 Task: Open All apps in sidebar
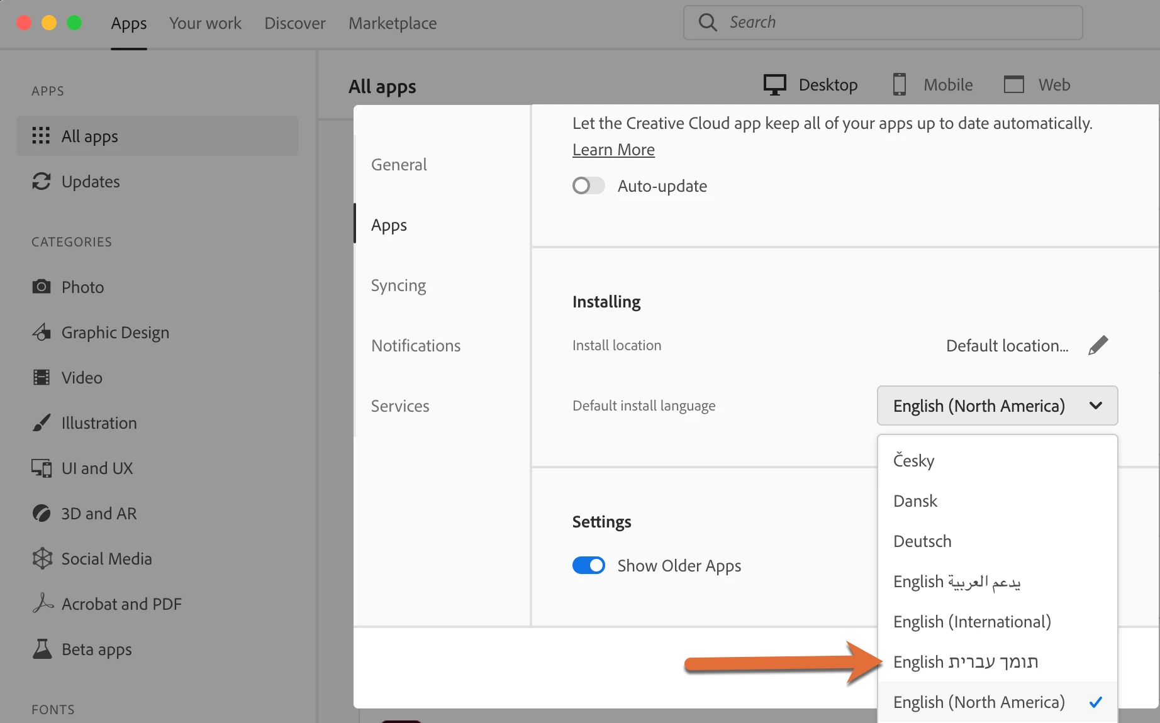coord(157,136)
